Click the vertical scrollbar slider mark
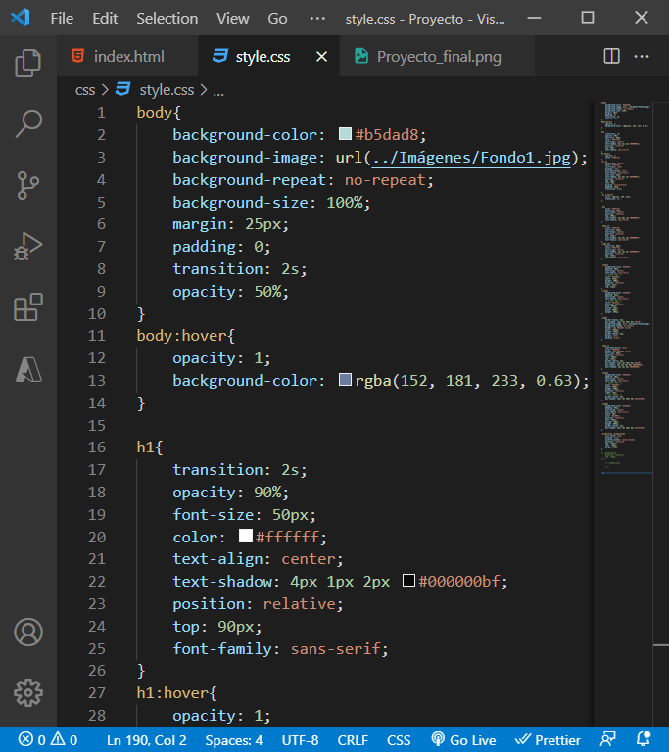The height and width of the screenshot is (752, 669). 661,645
